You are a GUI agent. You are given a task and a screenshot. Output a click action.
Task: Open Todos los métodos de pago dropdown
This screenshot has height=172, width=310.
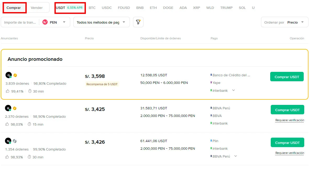pyautogui.click(x=101, y=22)
